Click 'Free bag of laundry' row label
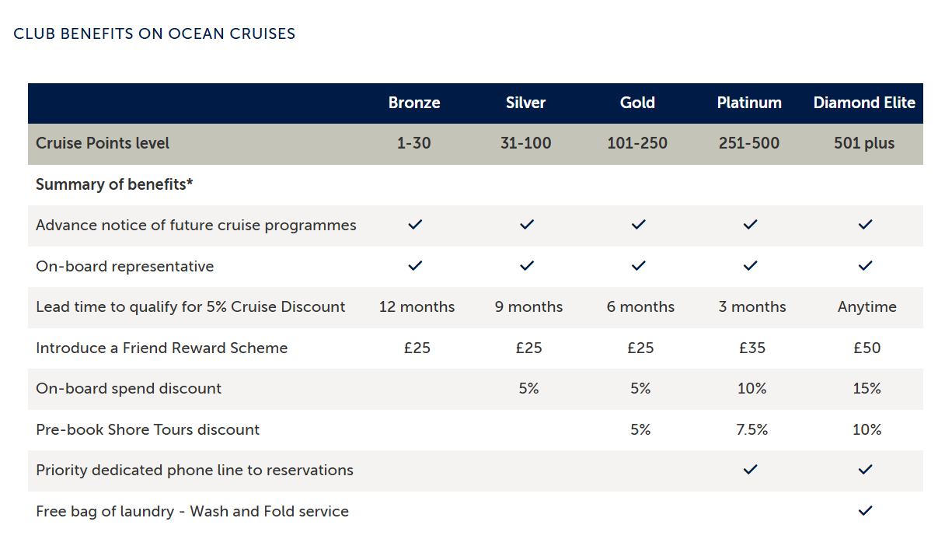 192,511
